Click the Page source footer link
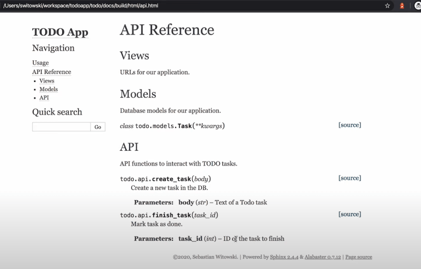 [x=358, y=257]
